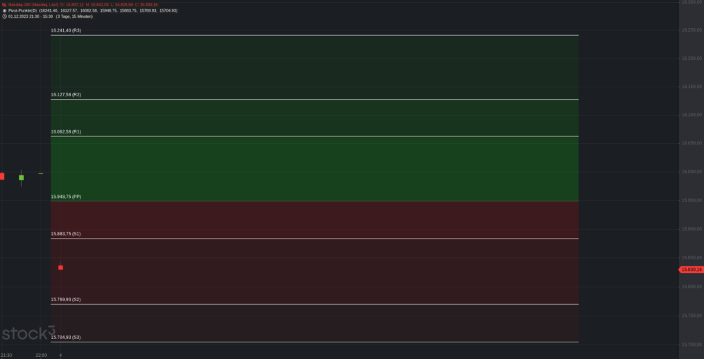Select the 16.241,40 (R3) resistance line
This screenshot has width=704, height=359.
point(314,35)
